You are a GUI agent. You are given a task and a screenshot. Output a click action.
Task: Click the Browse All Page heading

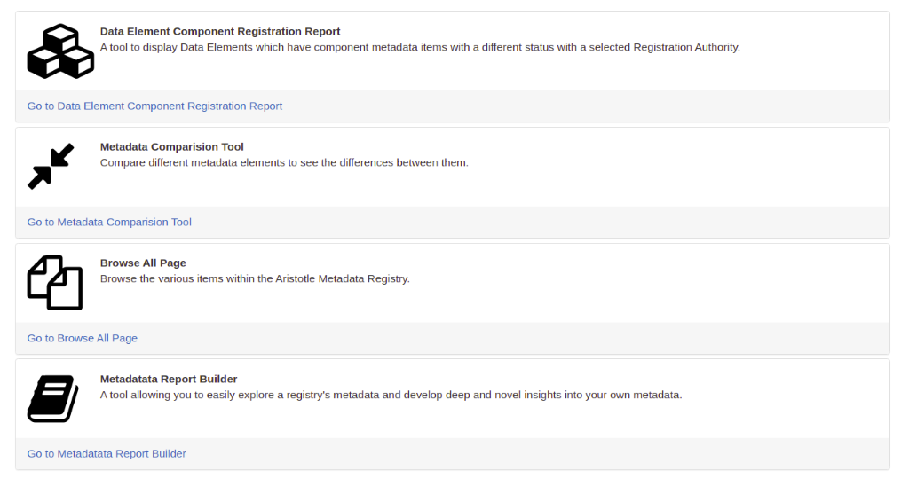143,263
